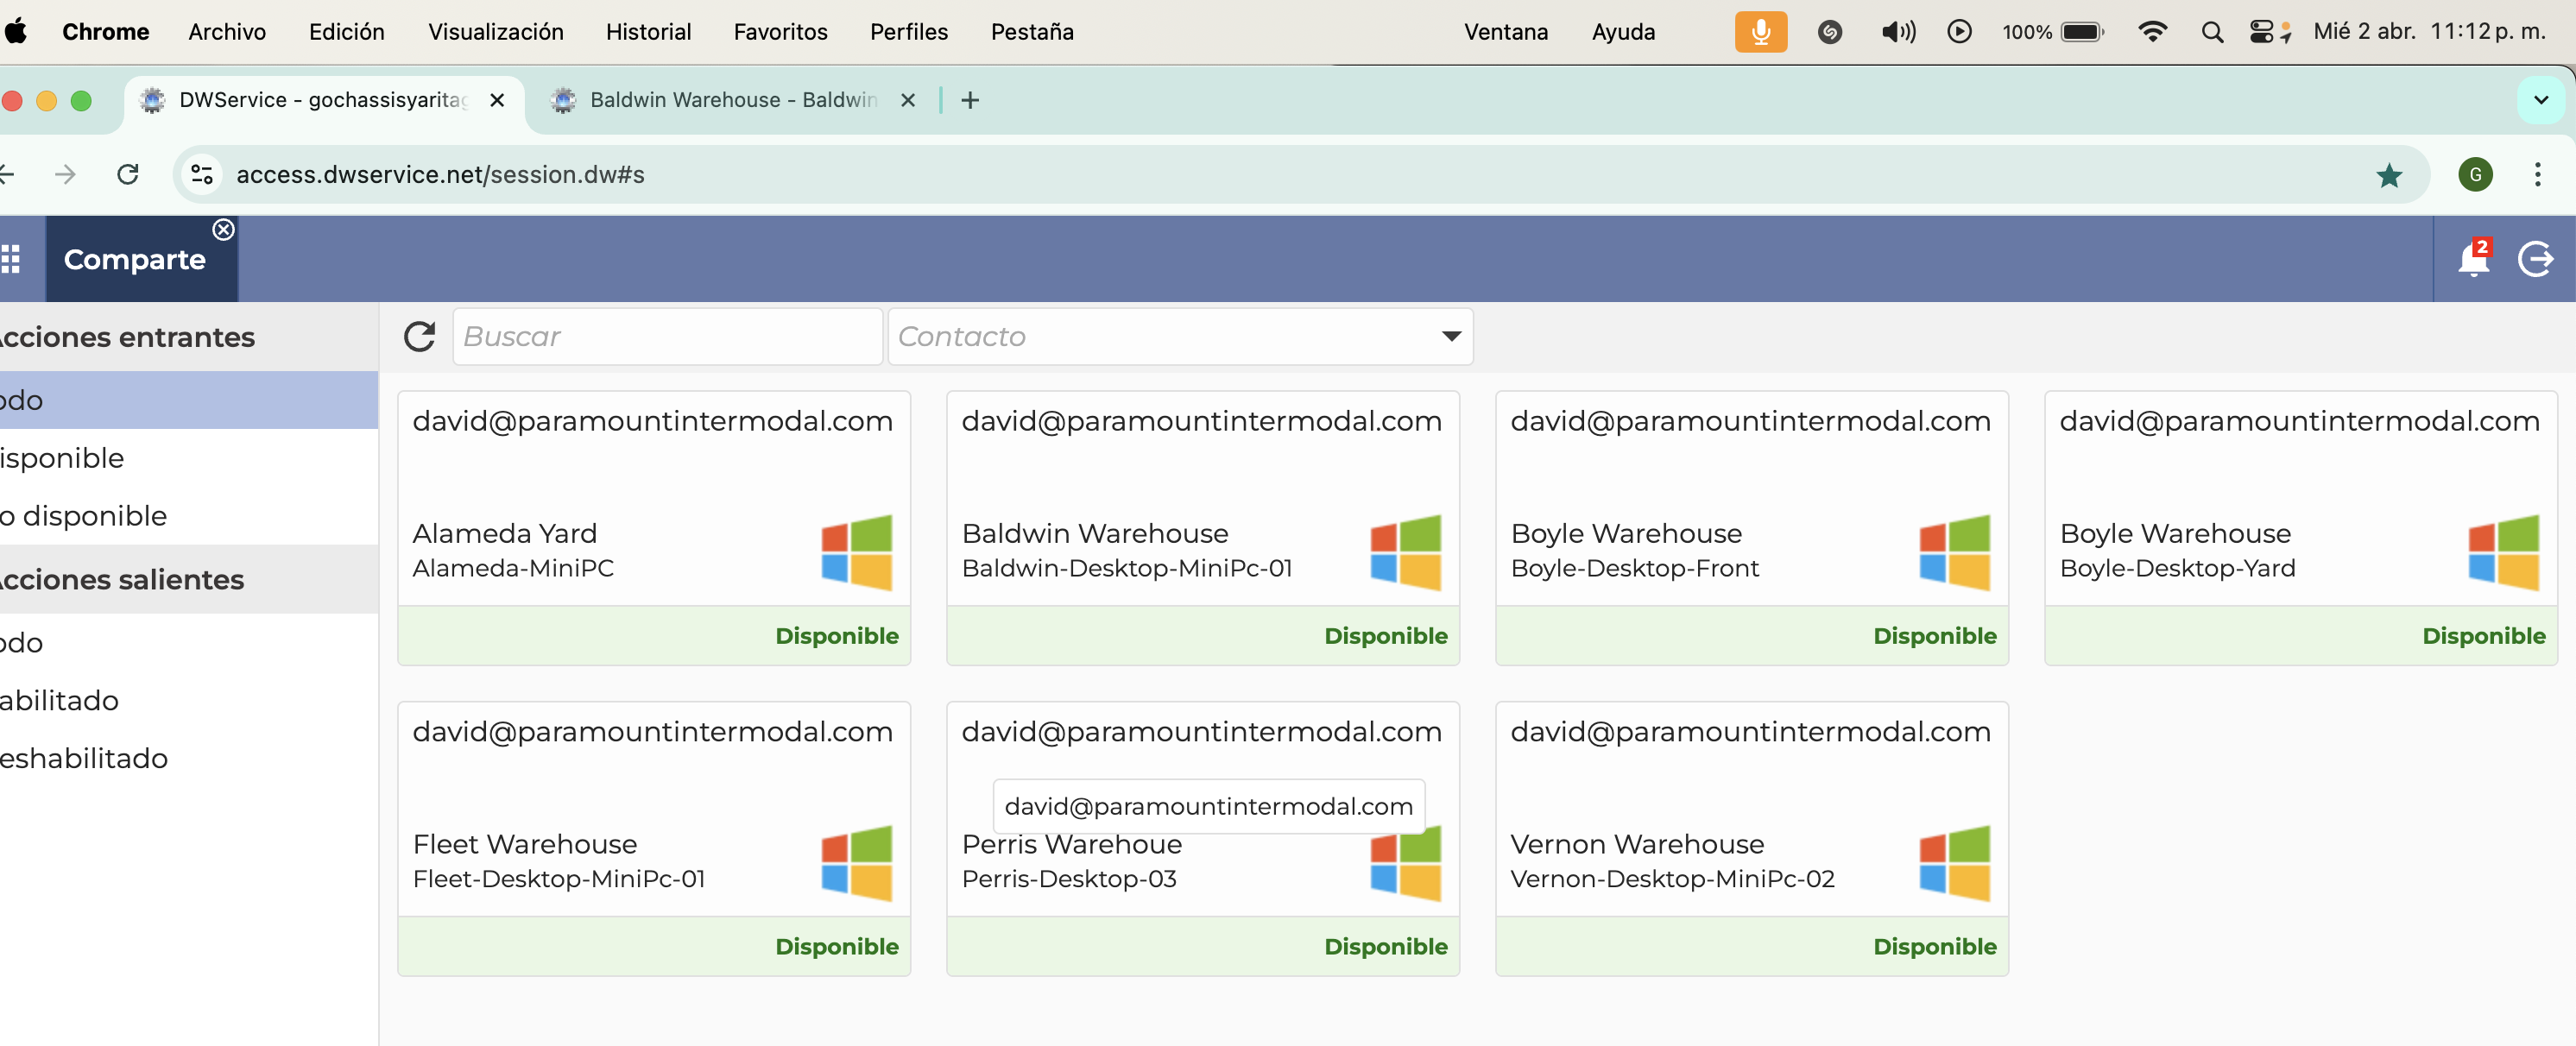Screen dimensions: 2576x1046
Task: Focus the Buscar search field
Action: tap(667, 336)
